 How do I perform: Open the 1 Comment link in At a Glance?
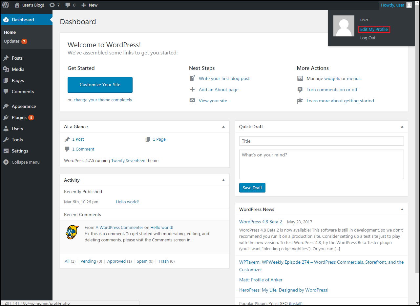(x=83, y=149)
